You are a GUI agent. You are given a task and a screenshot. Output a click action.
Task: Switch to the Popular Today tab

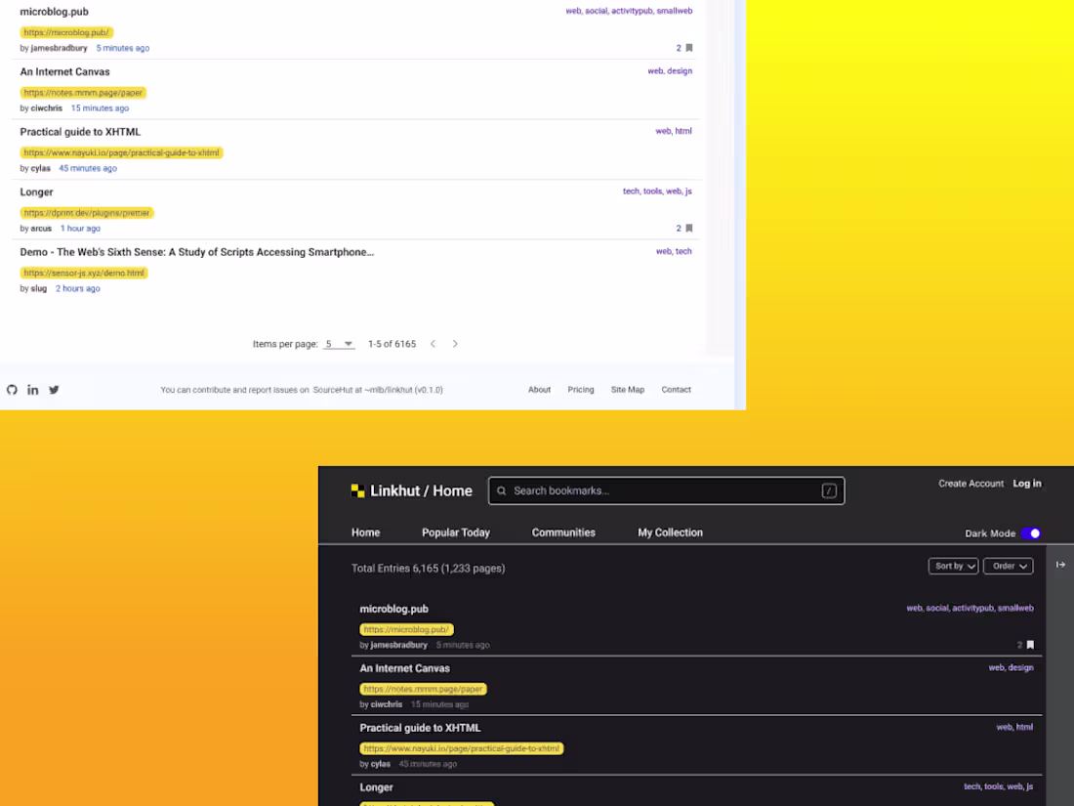(456, 532)
